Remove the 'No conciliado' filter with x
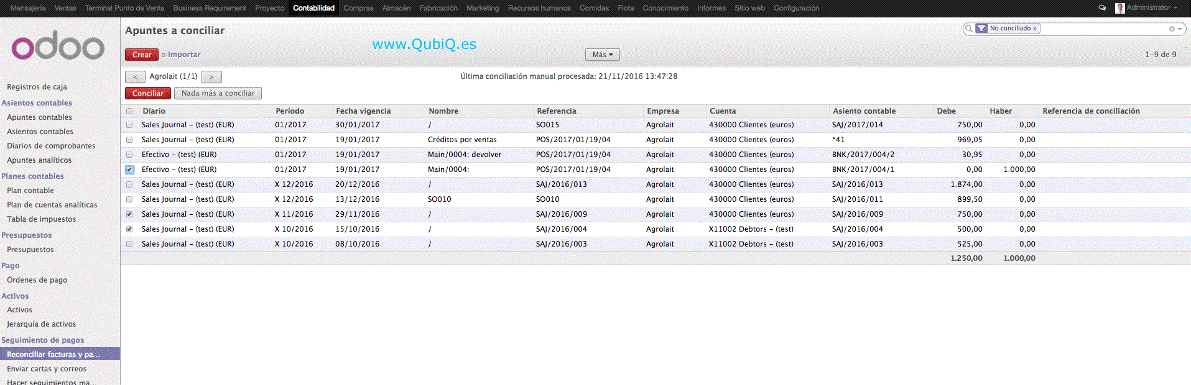1191x385 pixels. (x=1035, y=29)
